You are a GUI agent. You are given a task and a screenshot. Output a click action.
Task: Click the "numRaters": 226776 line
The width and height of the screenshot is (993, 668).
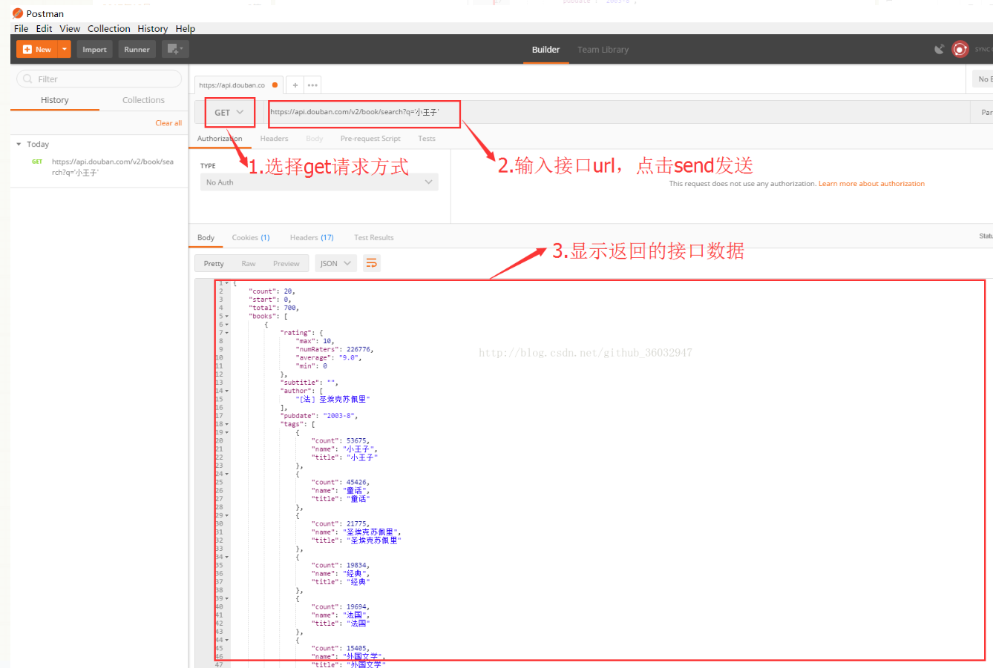click(x=335, y=349)
